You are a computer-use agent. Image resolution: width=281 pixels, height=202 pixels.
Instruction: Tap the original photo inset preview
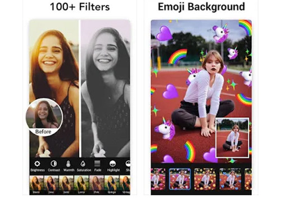(232, 137)
